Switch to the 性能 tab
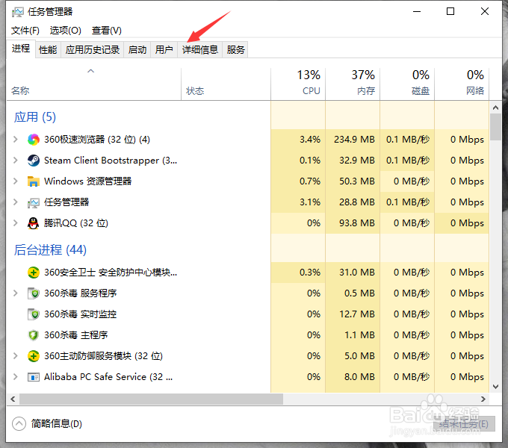The height and width of the screenshot is (448, 508). [48, 50]
